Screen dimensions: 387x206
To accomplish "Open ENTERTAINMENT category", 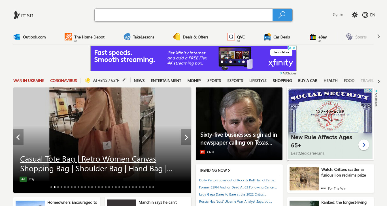I will pyautogui.click(x=166, y=81).
